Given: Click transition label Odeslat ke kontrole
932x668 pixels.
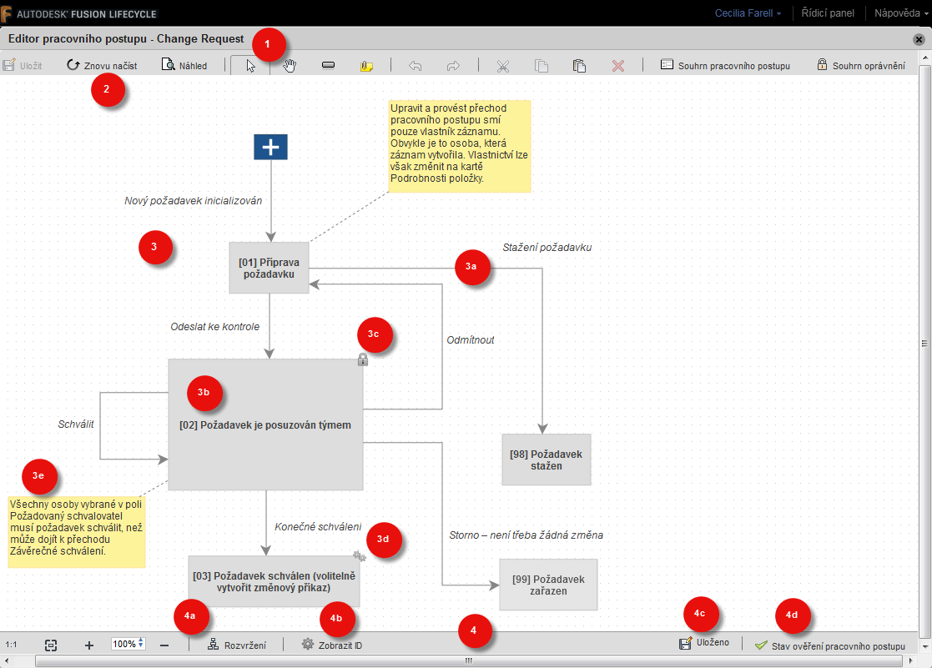Looking at the screenshot, I should 215,327.
